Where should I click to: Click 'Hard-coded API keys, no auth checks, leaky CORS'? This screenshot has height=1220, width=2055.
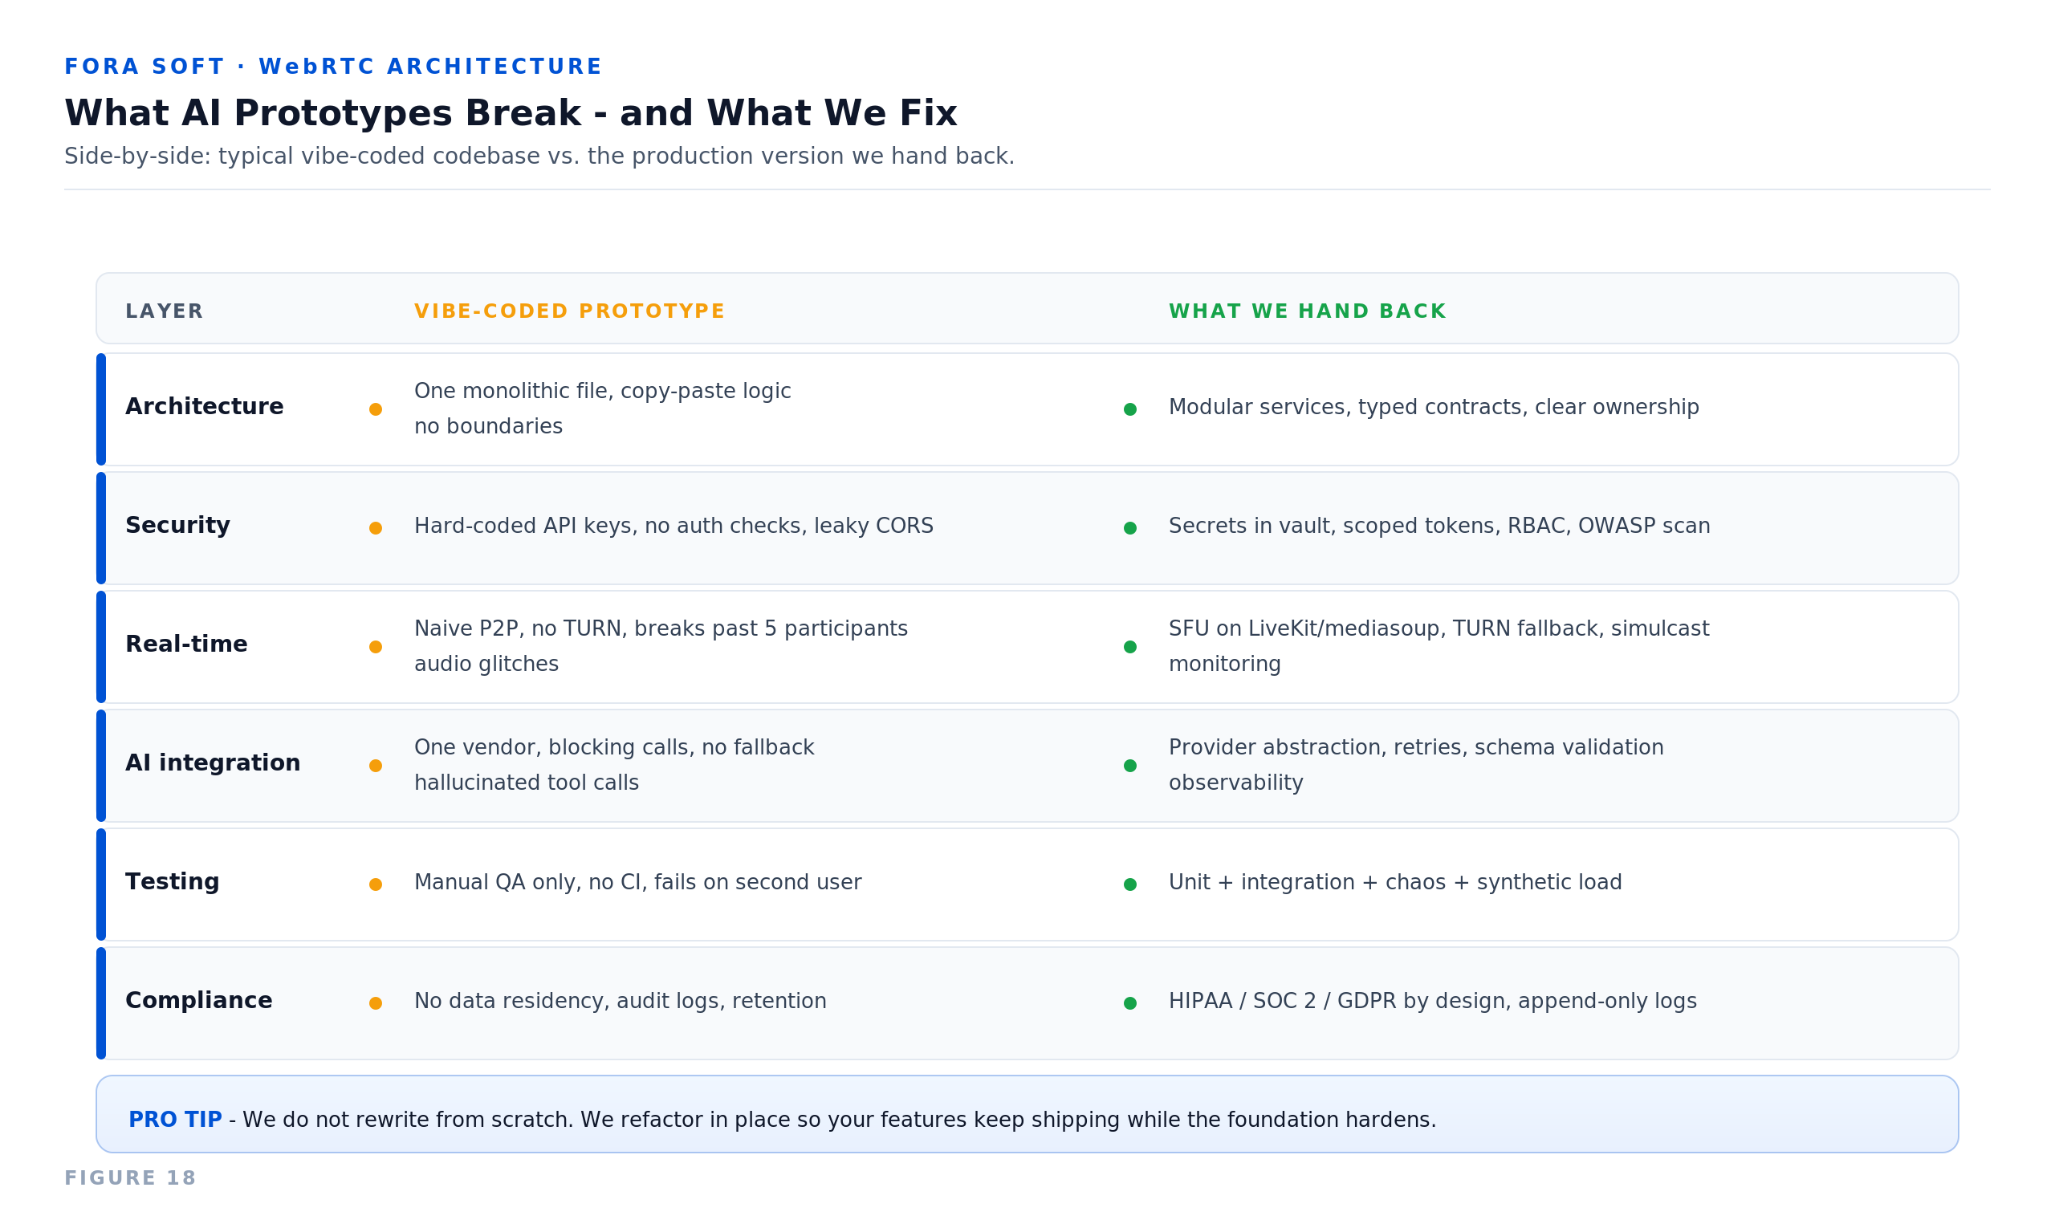click(x=673, y=527)
